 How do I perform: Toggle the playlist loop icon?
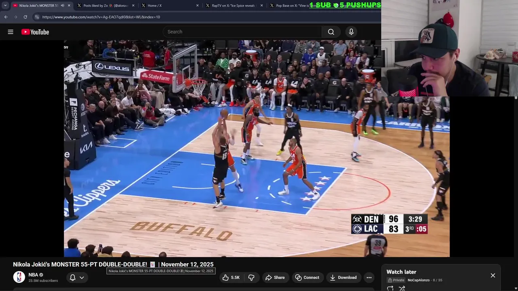click(390, 288)
